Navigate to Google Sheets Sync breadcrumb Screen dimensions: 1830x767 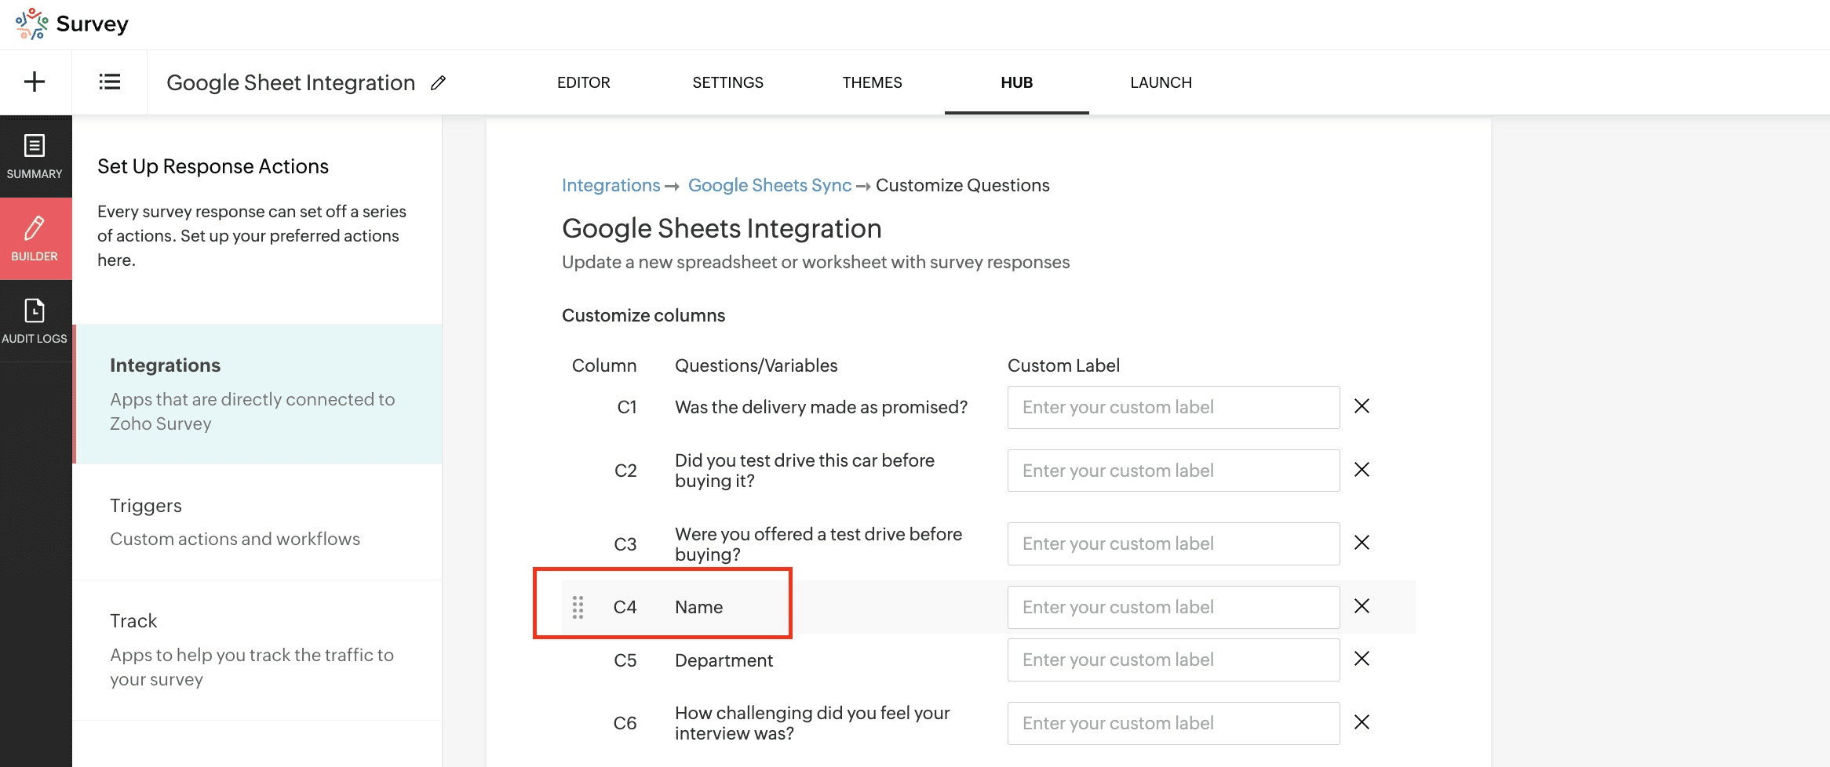click(x=769, y=185)
